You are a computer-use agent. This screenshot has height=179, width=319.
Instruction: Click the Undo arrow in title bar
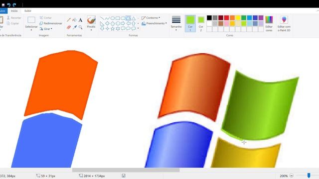tap(9, 4)
